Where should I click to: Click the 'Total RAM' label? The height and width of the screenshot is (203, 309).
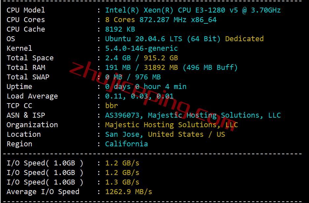[x=26, y=68]
